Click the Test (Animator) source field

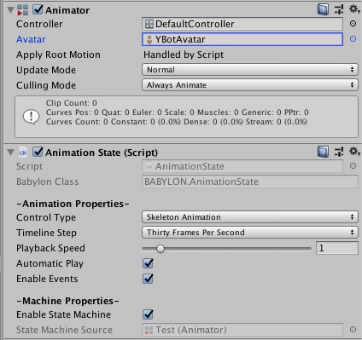[x=242, y=330]
